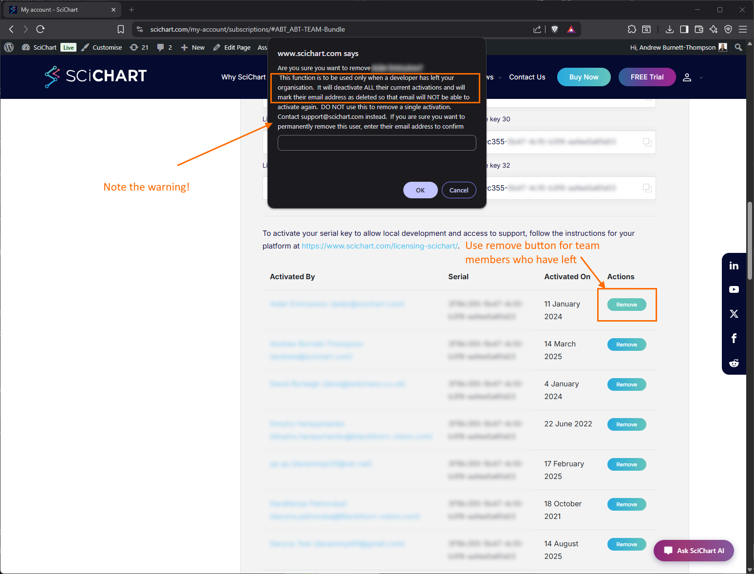Visit SciChart's YouTube channel from the sidebar
Viewport: 754px width, 574px height.
coord(734,289)
